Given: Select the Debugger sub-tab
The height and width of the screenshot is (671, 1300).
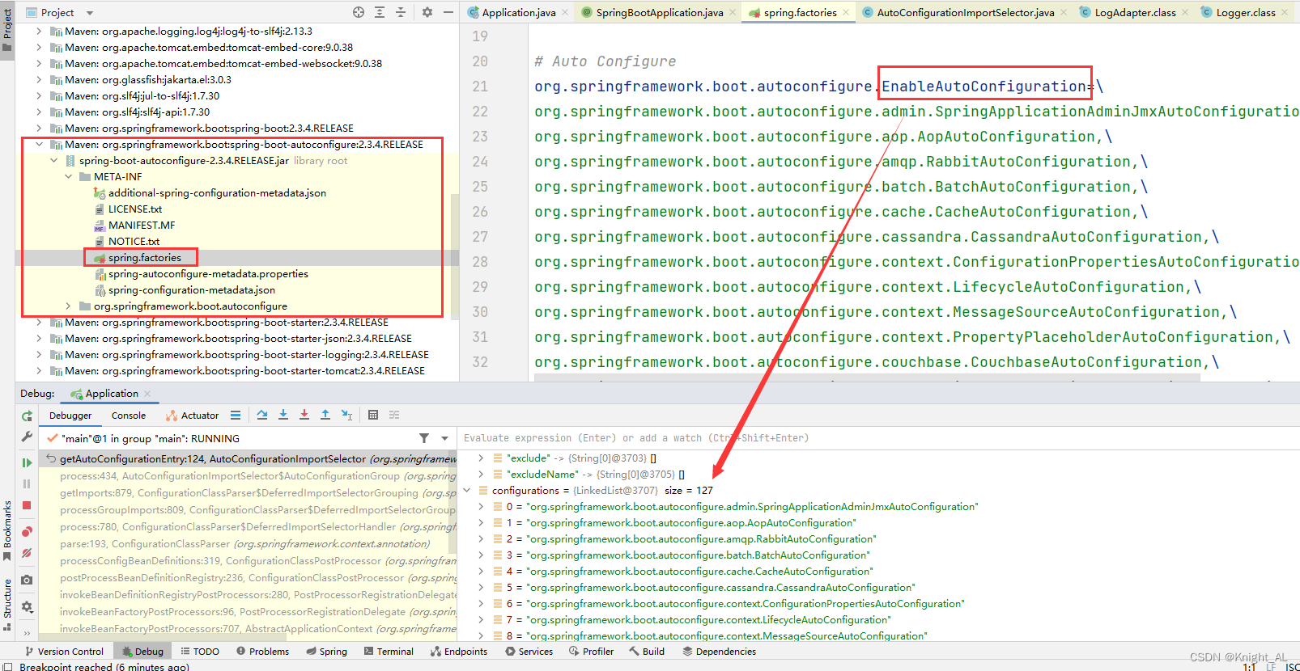Looking at the screenshot, I should coord(70,416).
